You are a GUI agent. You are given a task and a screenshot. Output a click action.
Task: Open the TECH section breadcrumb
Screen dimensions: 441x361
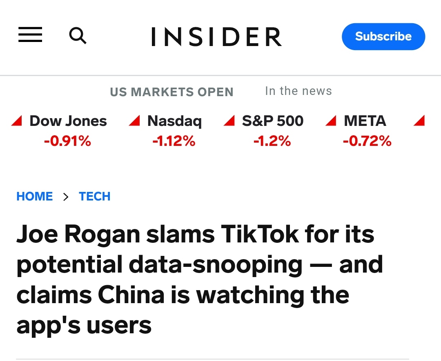[94, 196]
